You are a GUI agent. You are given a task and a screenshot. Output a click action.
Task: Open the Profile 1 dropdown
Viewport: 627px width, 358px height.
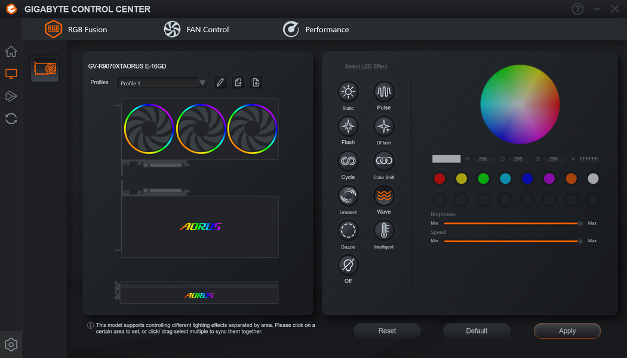162,83
